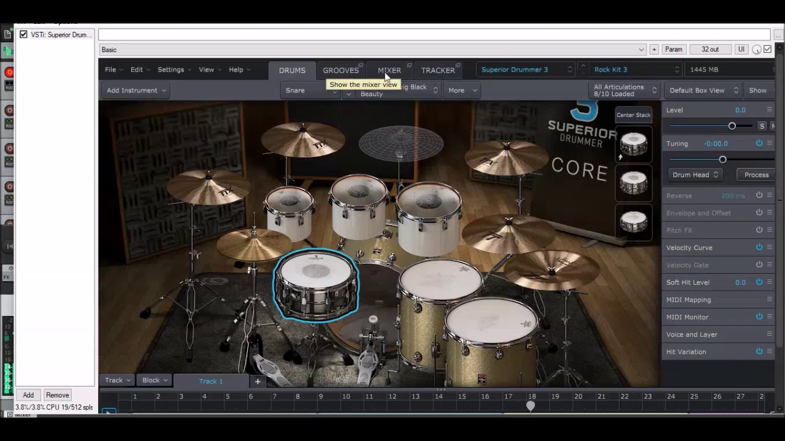
Task: Open the More dropdown
Action: coord(462,90)
